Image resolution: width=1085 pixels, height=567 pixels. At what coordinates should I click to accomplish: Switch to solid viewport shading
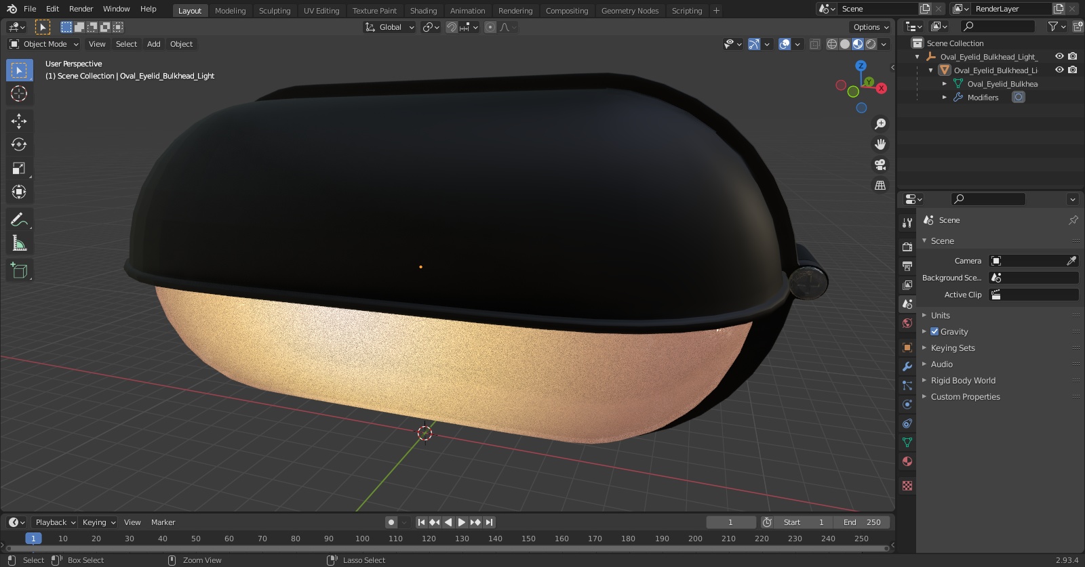click(845, 44)
